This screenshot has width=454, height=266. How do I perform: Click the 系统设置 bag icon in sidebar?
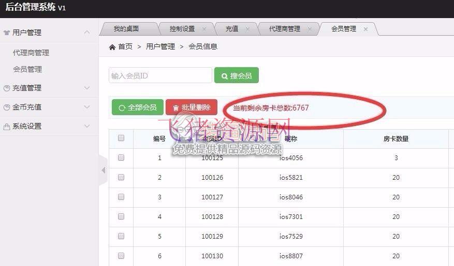pyautogui.click(x=7, y=126)
